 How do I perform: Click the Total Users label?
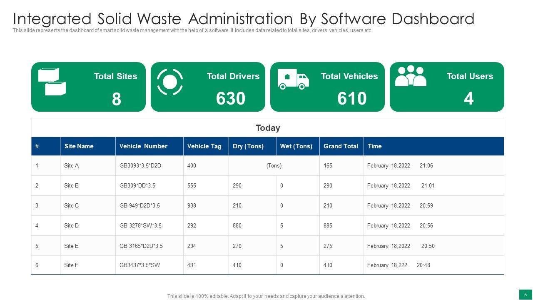pyautogui.click(x=470, y=76)
